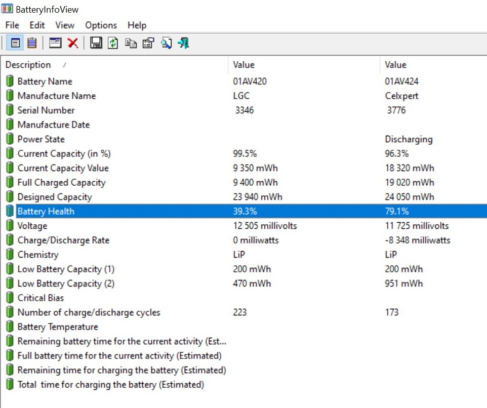The image size is (487, 408).
Task: Click the 39.3% battery health value
Action: point(245,211)
